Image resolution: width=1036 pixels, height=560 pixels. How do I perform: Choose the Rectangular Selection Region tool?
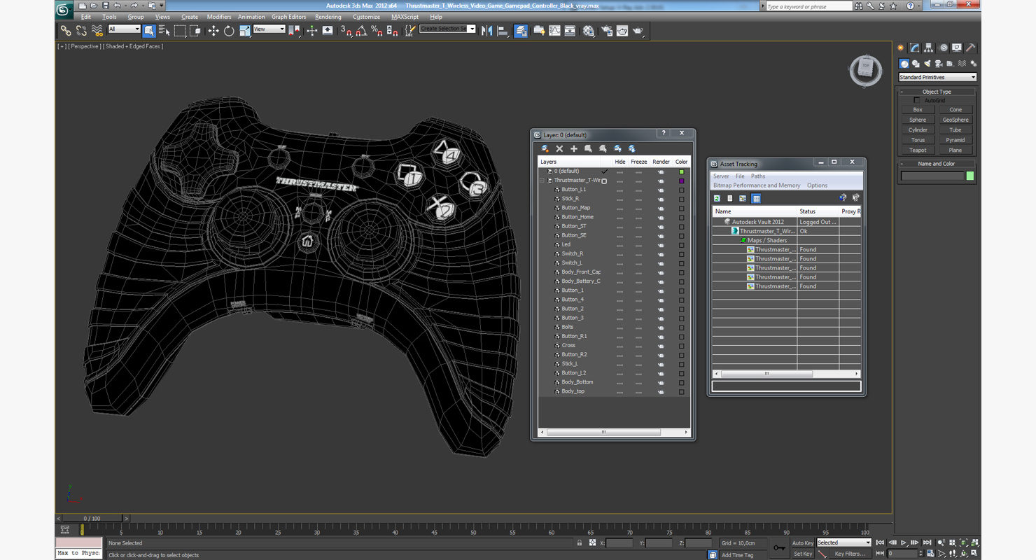click(180, 31)
